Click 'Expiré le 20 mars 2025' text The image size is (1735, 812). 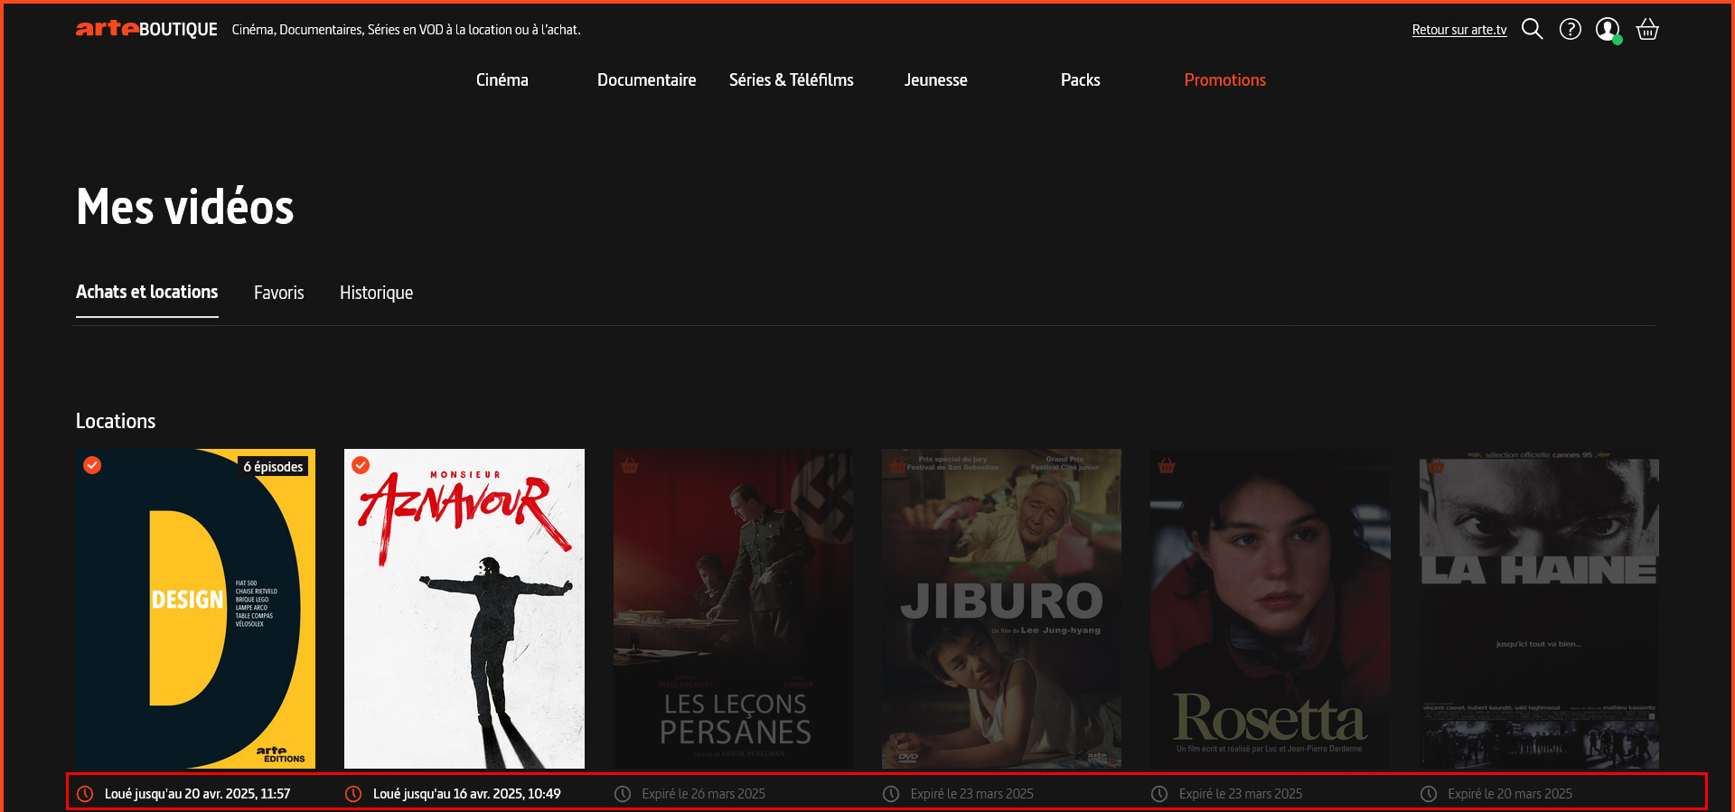pyautogui.click(x=1510, y=794)
